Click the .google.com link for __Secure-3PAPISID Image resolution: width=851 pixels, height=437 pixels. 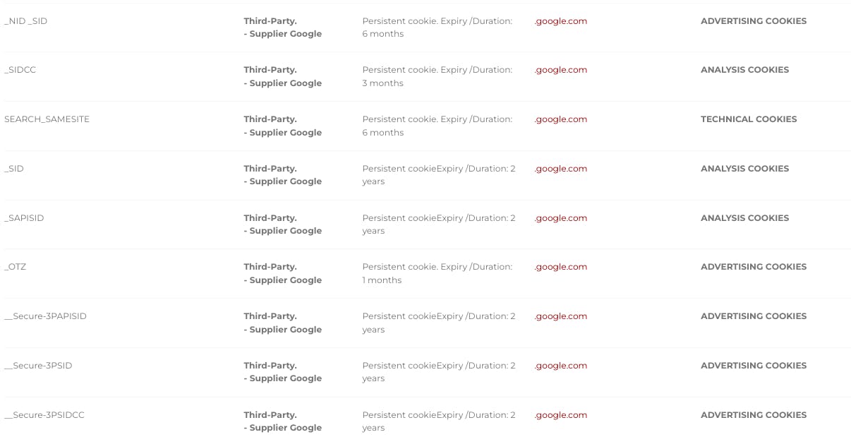click(561, 316)
